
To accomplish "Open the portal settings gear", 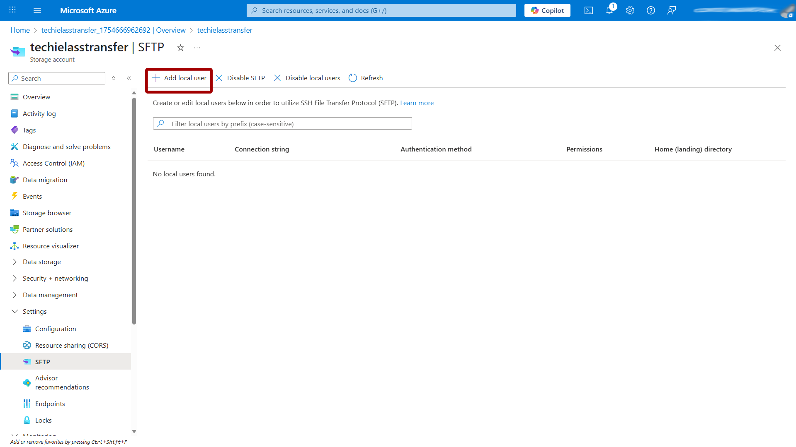I will (x=630, y=10).
